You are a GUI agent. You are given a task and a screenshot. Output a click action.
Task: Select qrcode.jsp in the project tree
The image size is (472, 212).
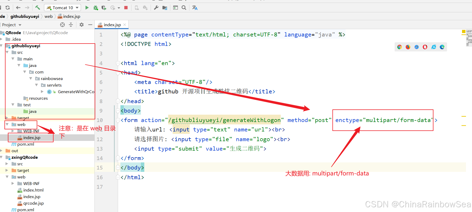click(33, 203)
